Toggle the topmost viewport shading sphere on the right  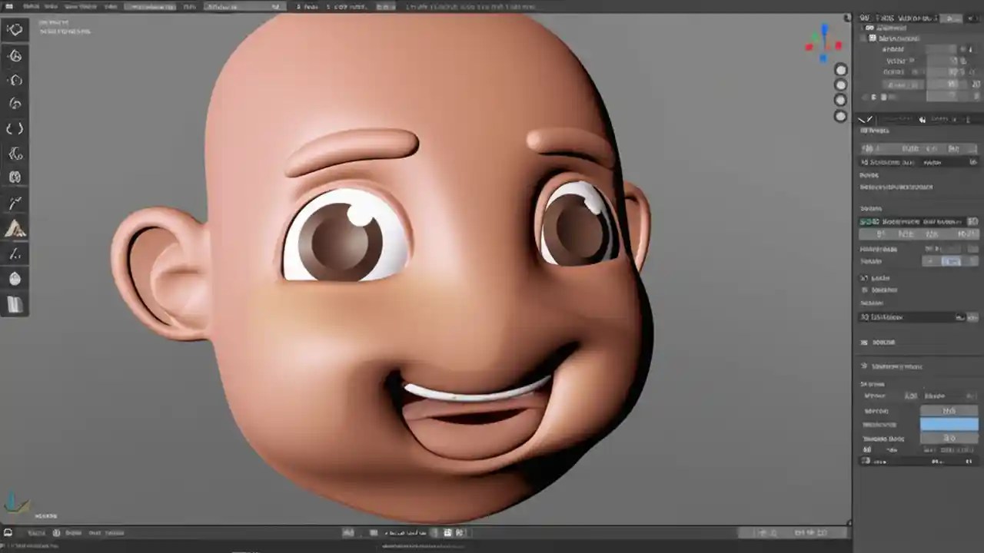840,70
